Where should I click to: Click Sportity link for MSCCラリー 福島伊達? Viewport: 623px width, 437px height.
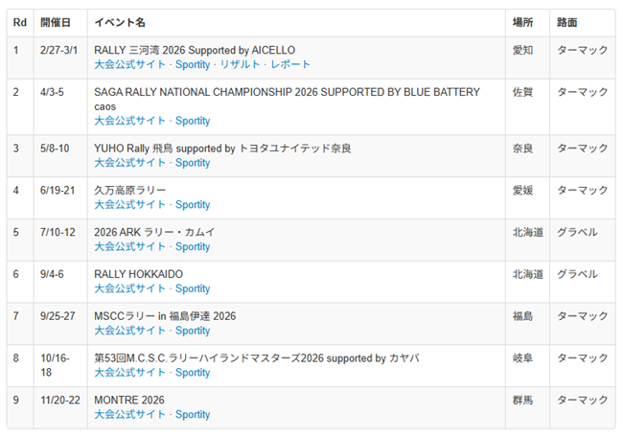pos(193,331)
